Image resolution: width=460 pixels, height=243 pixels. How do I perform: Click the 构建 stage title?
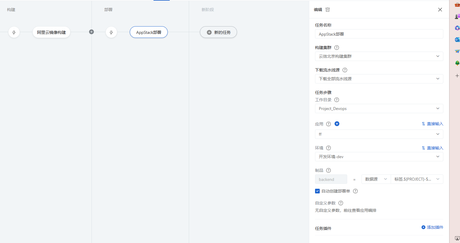[x=11, y=10]
